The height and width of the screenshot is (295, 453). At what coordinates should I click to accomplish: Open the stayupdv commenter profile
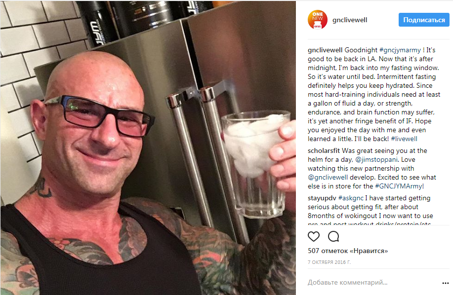(x=322, y=198)
